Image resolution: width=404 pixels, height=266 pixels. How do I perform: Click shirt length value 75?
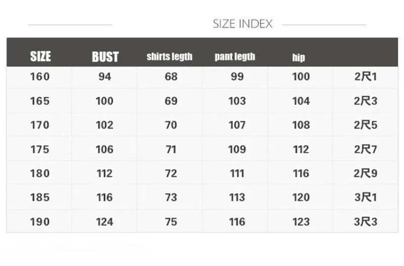click(x=171, y=222)
